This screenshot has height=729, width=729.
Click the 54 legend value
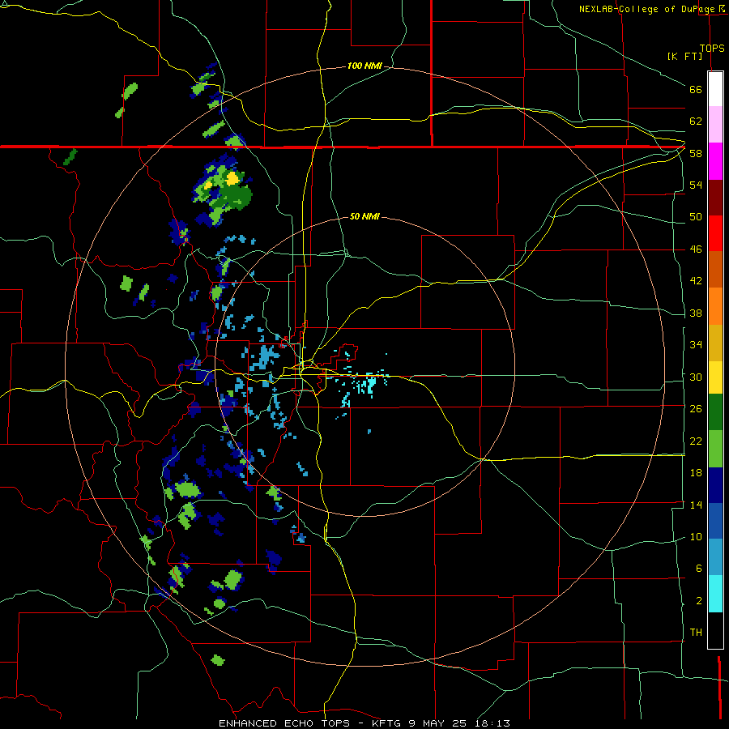[696, 185]
